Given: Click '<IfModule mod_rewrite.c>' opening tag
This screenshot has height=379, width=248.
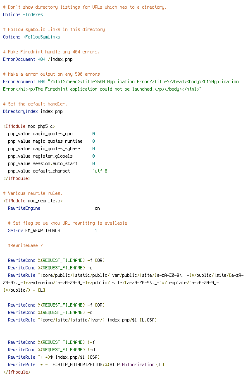Looking at the screenshot, I should click(33, 201).
